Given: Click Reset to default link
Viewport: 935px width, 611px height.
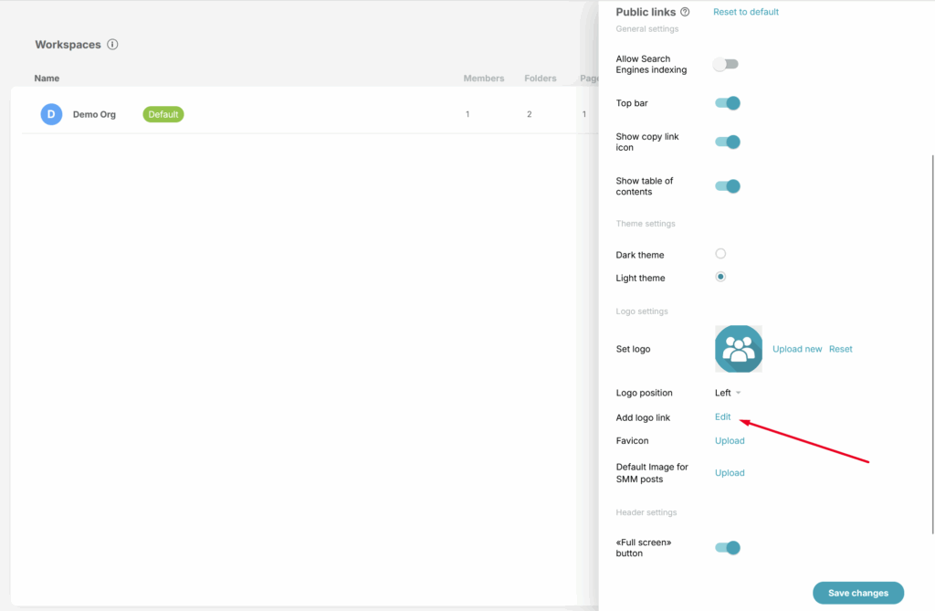Looking at the screenshot, I should click(745, 12).
